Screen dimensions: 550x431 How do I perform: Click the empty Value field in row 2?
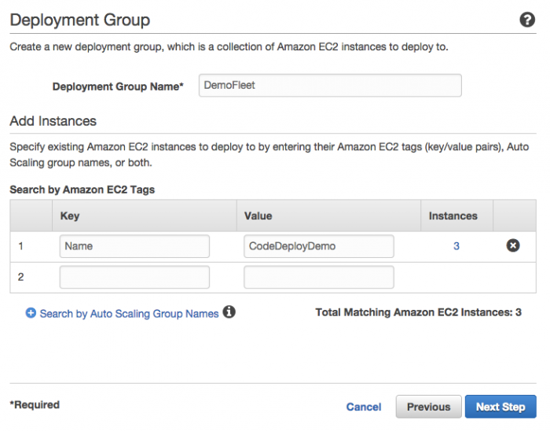click(319, 277)
